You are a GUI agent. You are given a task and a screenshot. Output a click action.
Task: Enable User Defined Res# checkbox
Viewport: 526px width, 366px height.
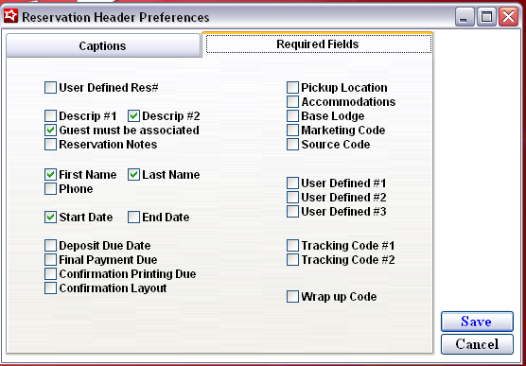50,88
